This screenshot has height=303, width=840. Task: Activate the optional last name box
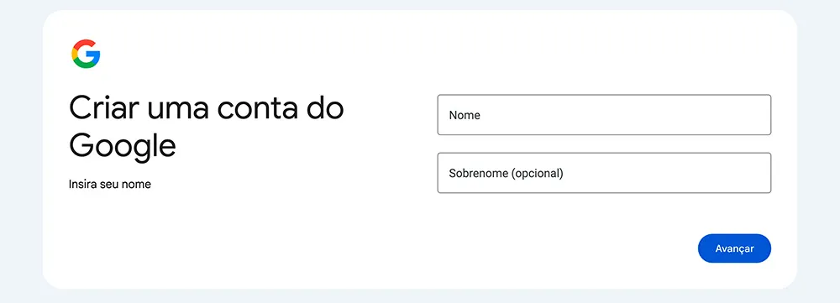[x=604, y=173]
